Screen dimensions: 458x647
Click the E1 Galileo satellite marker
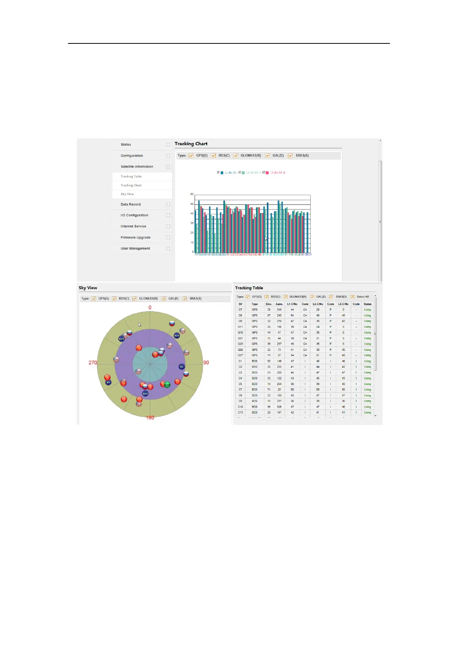click(x=182, y=367)
